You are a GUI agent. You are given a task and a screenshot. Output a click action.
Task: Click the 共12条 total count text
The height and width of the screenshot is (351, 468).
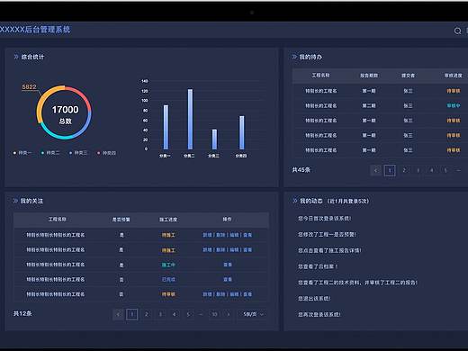pos(22,313)
